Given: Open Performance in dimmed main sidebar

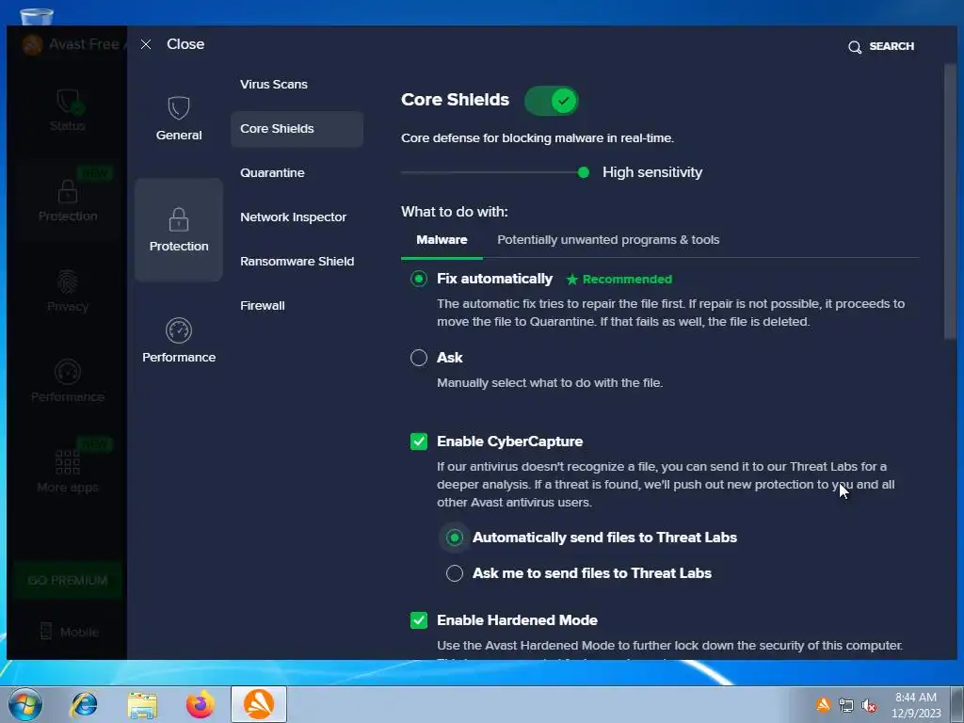Looking at the screenshot, I should click(68, 381).
